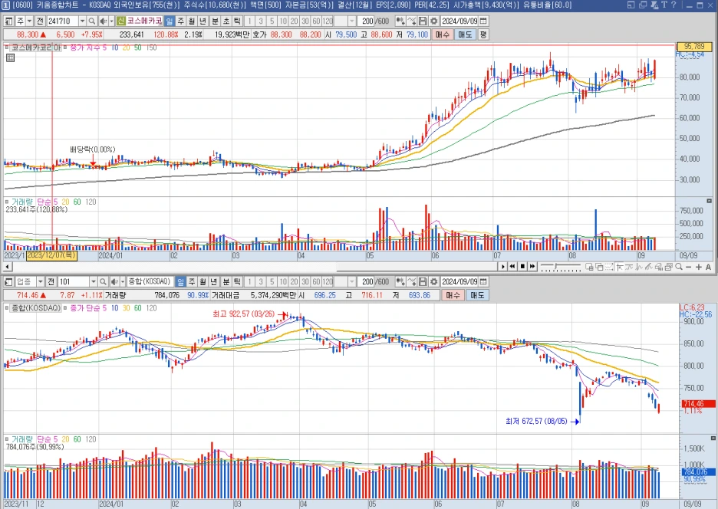This screenshot has height=509, width=718.
Task: Click the 매수 buy button in KOSDAQ chart
Action: (x=453, y=295)
